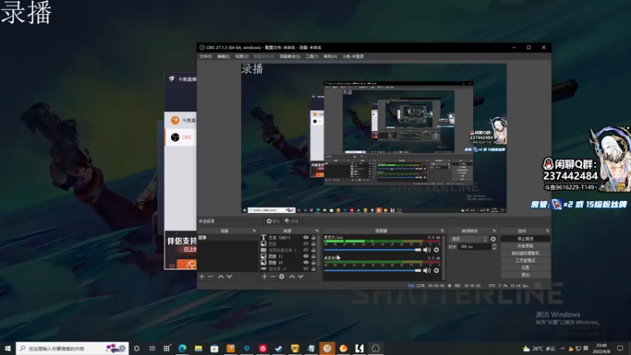Image resolution: width=631 pixels, height=355 pixels.
Task: Click the 滤镜 filters toolbar button
Action: (292, 222)
